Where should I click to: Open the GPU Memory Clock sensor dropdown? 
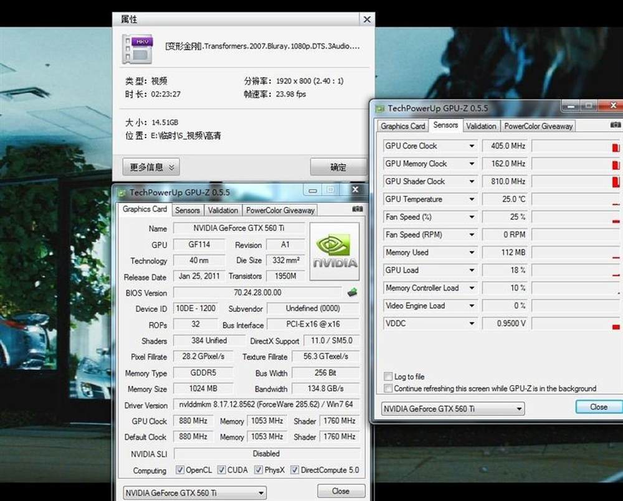472,164
